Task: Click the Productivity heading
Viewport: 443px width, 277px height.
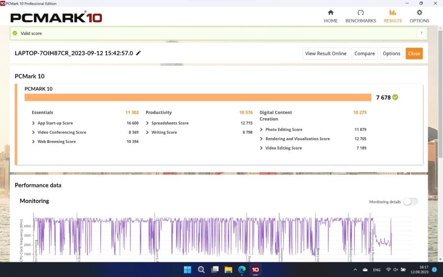Action: [x=158, y=112]
